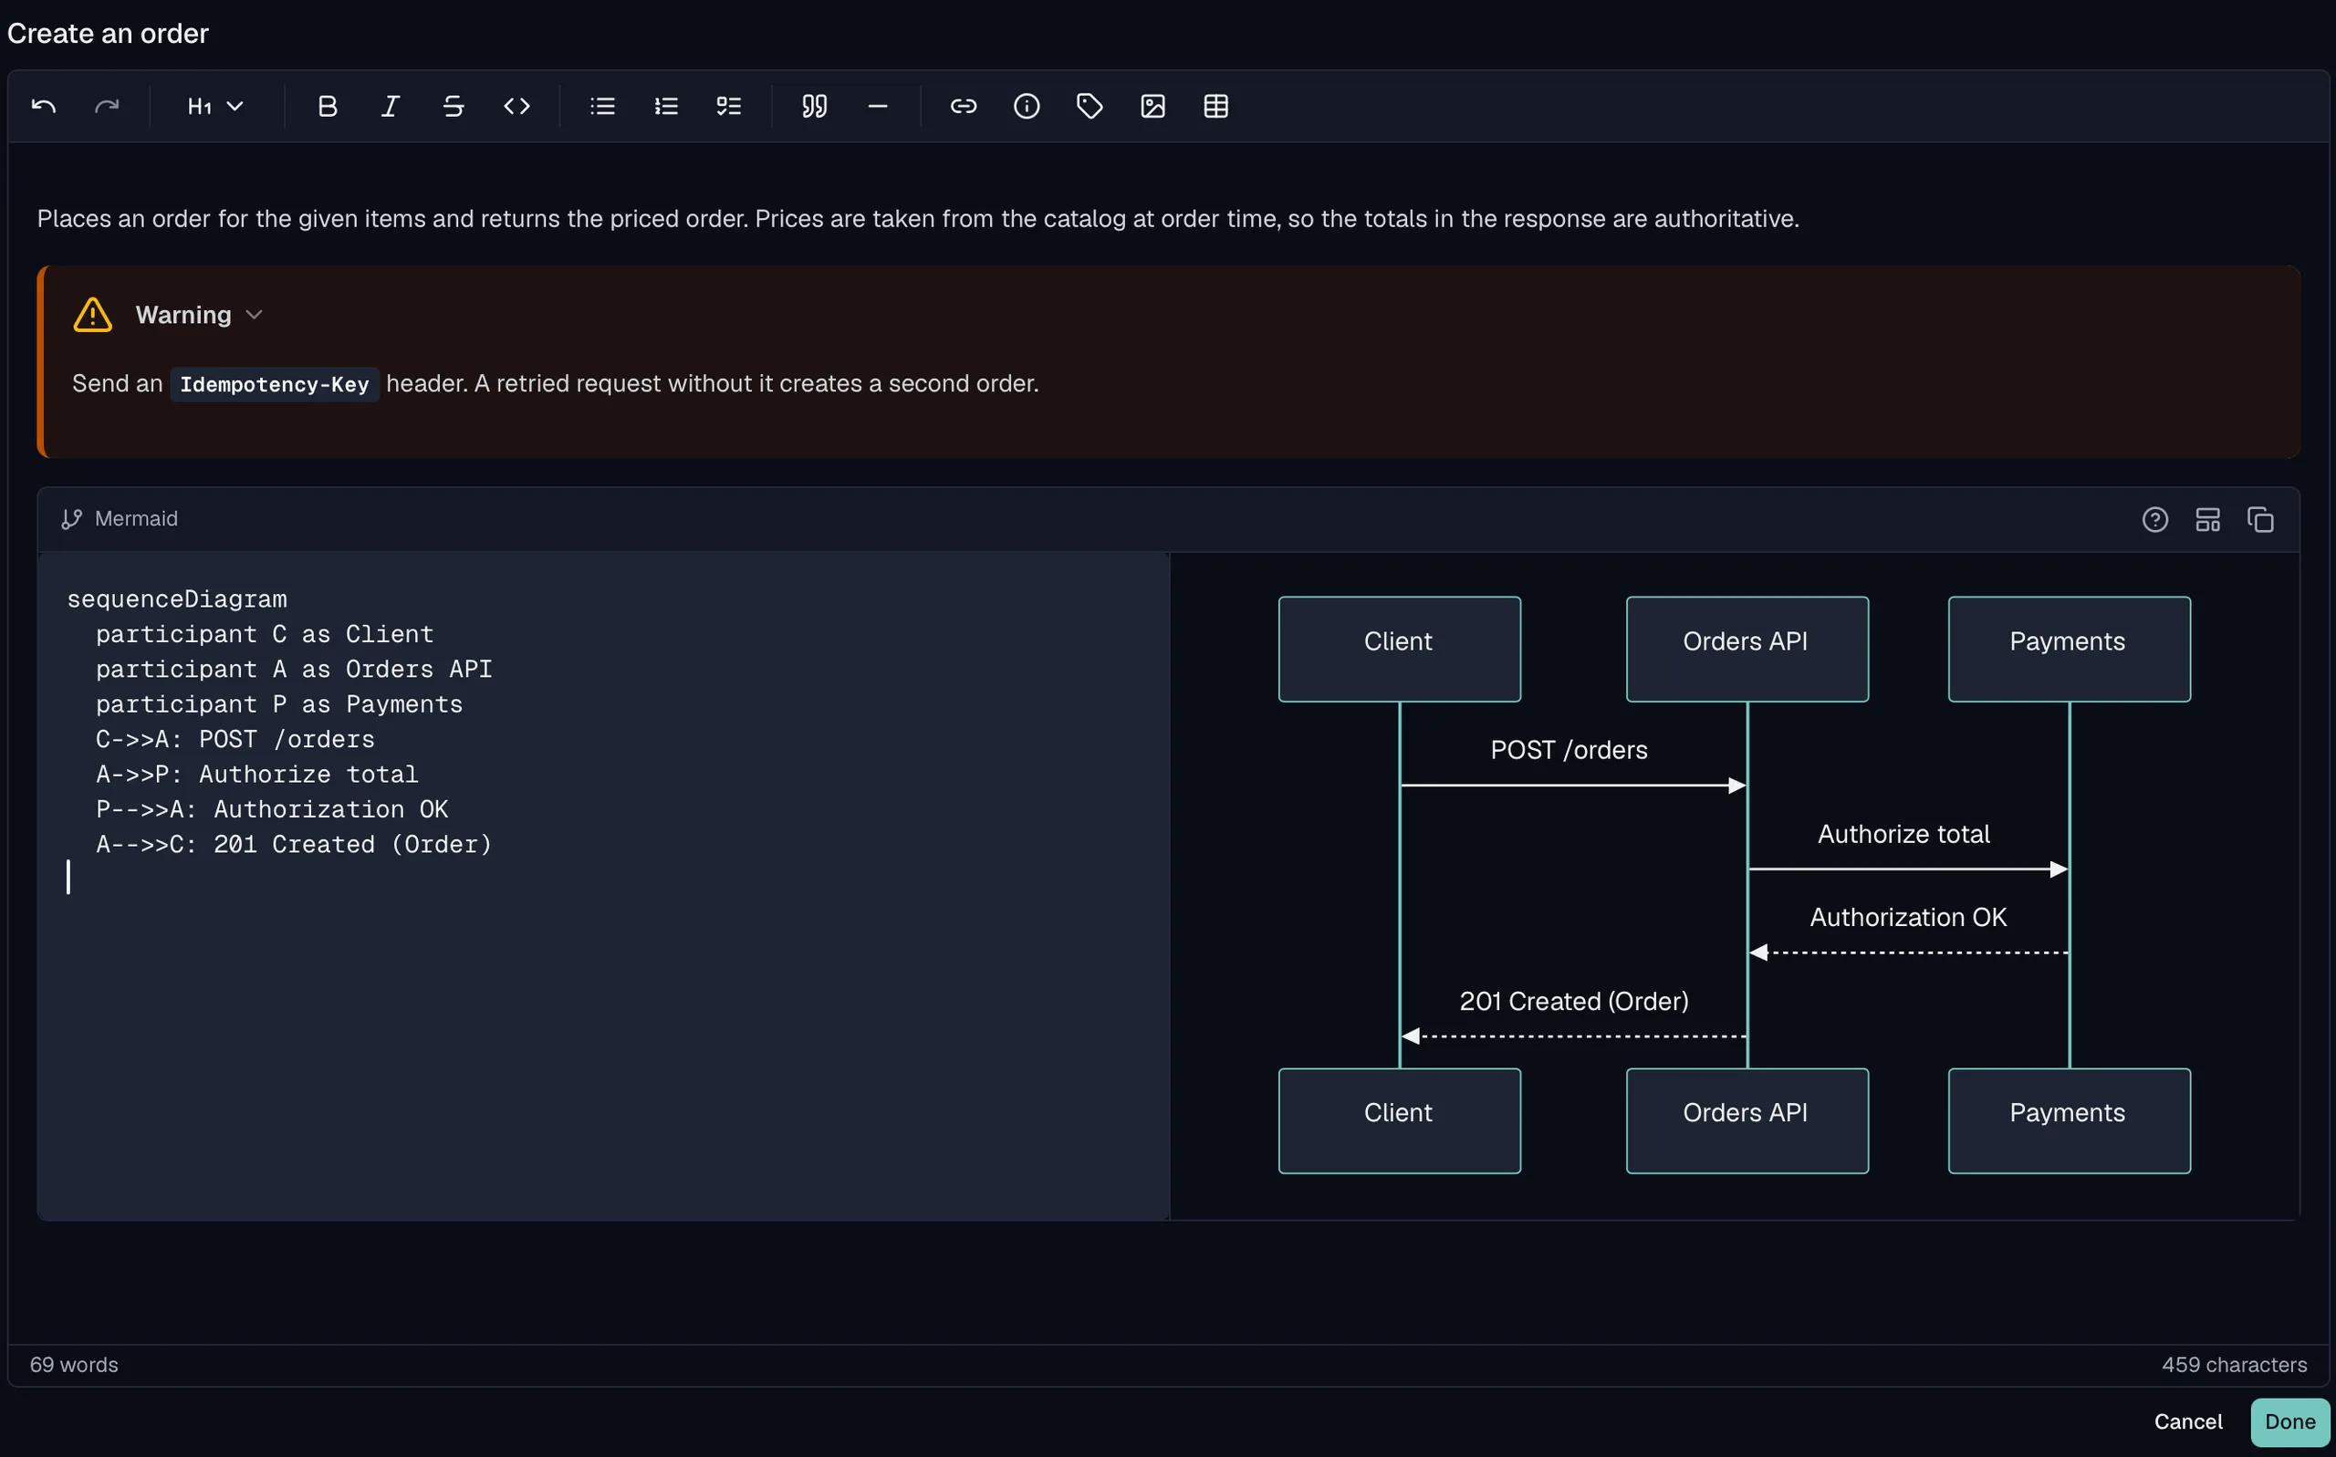Toggle inline code formatting
This screenshot has width=2336, height=1457.
click(516, 106)
